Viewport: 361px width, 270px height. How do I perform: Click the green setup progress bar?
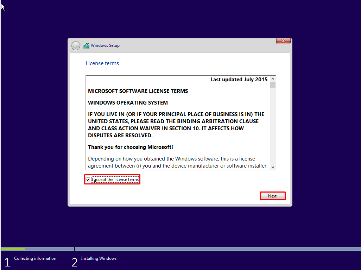13,249
